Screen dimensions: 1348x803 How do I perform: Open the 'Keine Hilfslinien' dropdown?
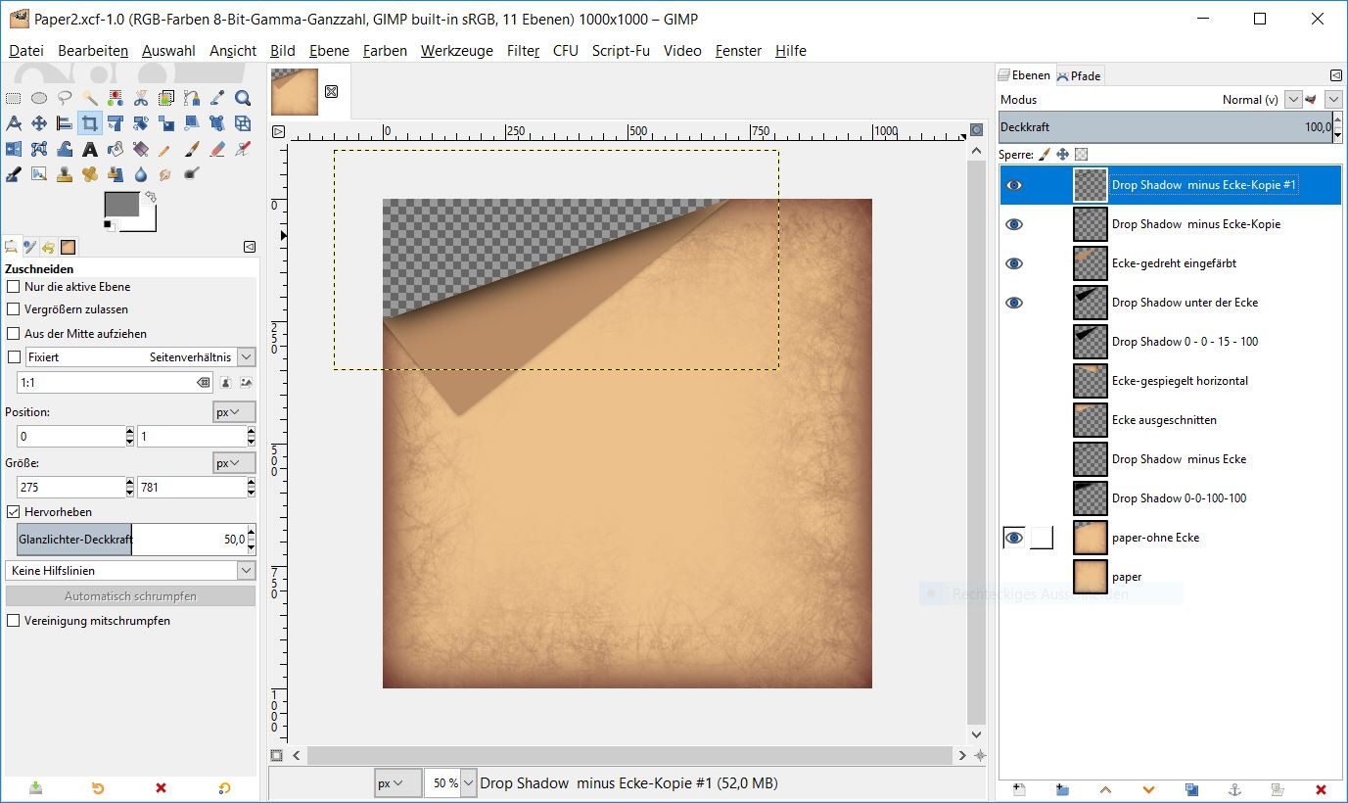(x=130, y=570)
